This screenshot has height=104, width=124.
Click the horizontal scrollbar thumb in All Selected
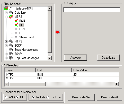[x=27, y=84]
